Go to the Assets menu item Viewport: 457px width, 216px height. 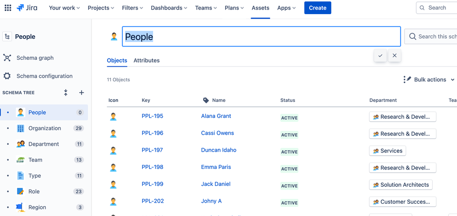pos(260,8)
